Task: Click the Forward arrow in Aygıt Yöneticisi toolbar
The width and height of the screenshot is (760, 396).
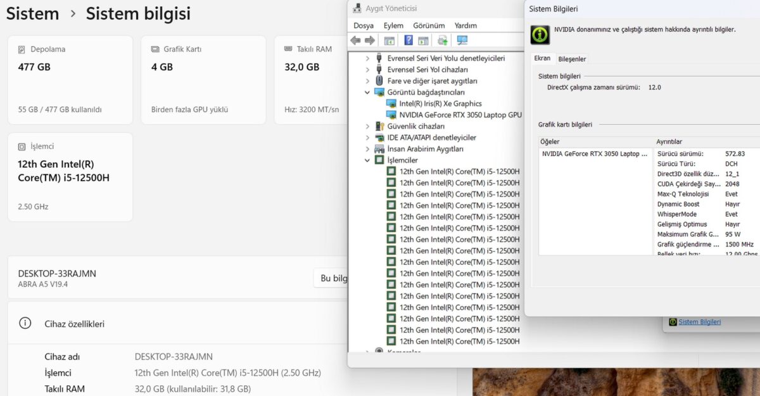Action: [x=370, y=41]
